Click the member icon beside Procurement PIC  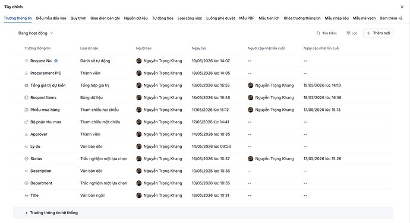(26, 73)
